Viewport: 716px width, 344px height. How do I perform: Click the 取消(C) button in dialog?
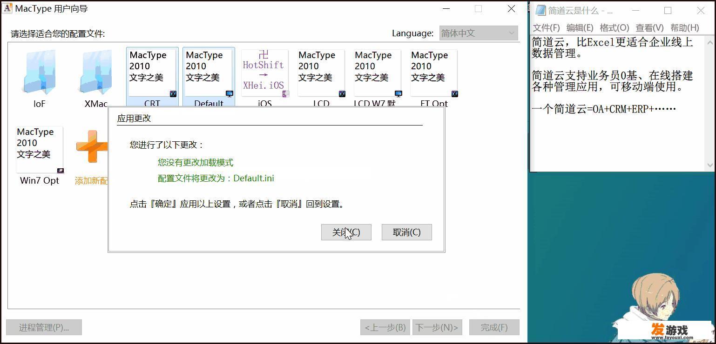(x=407, y=232)
